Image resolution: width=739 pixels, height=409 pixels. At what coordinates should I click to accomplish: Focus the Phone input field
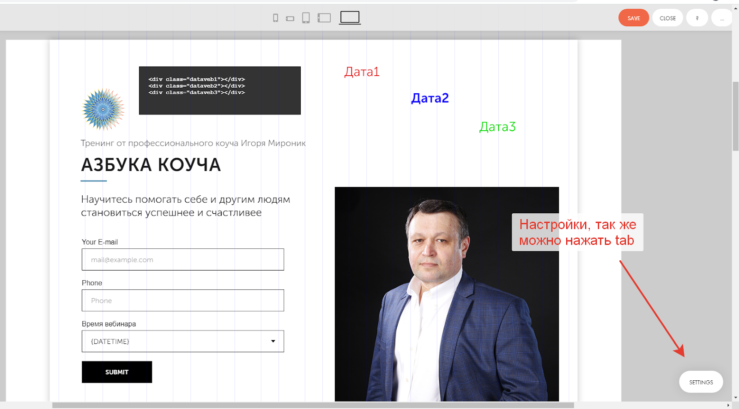coord(183,301)
